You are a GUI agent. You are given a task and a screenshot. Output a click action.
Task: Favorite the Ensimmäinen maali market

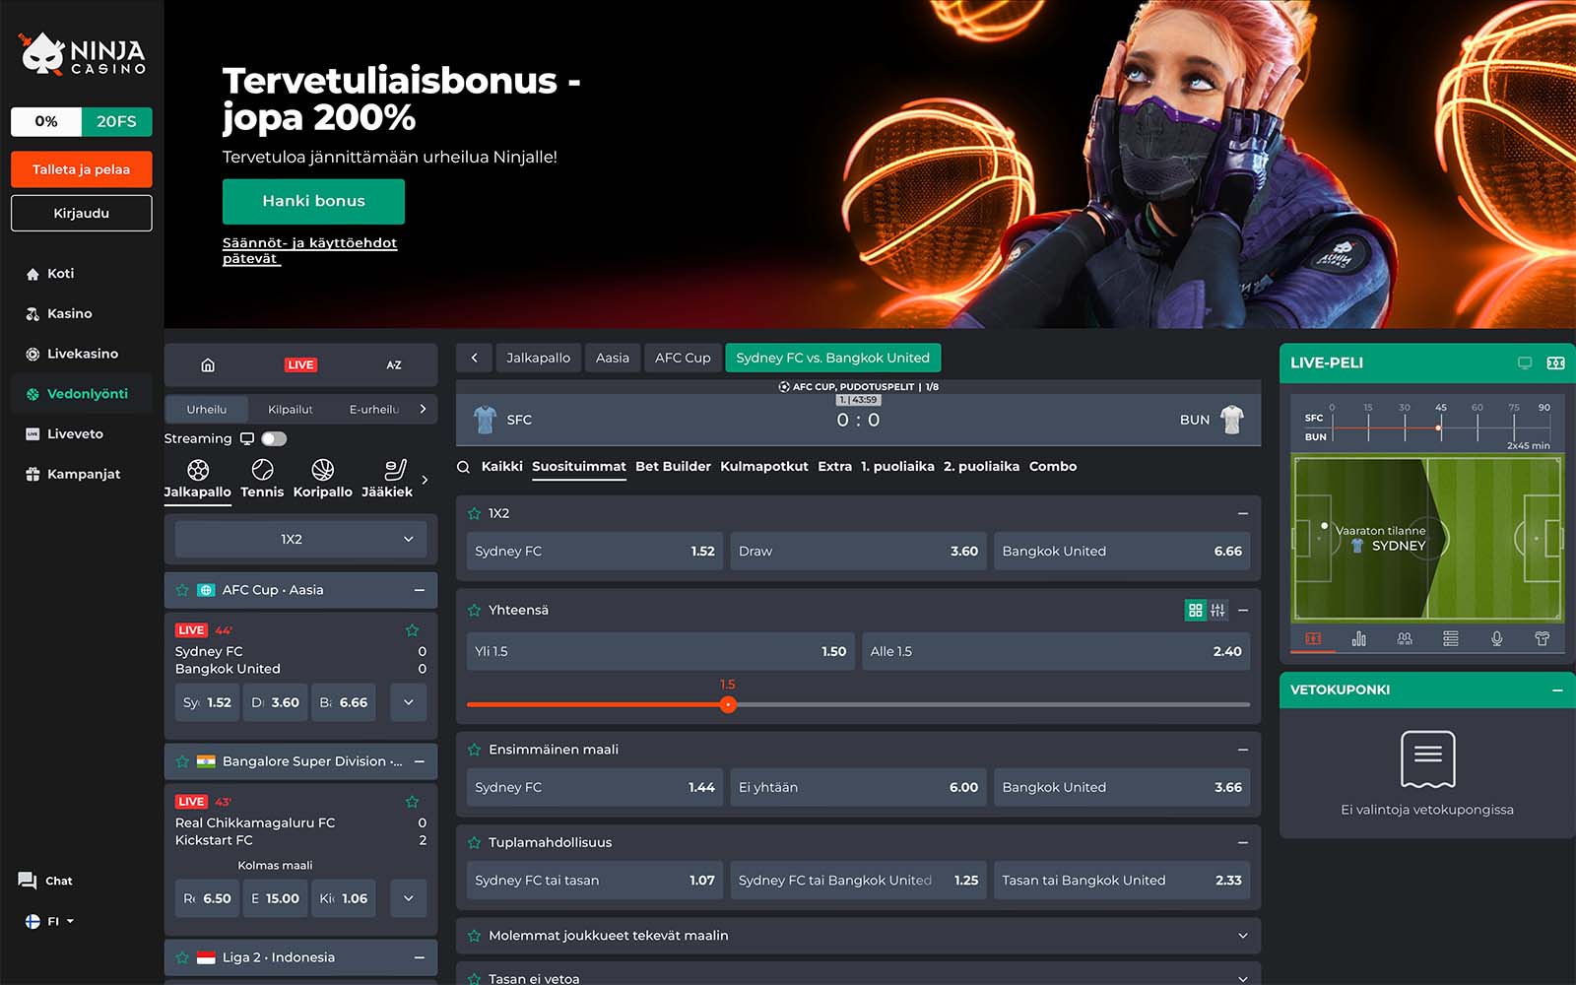[x=474, y=750]
